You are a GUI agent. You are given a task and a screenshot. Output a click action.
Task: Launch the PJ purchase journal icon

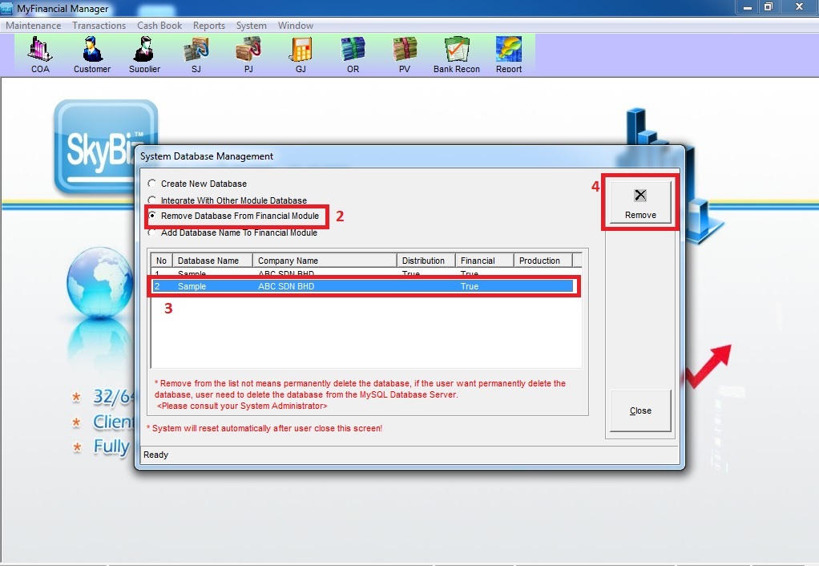pyautogui.click(x=248, y=53)
